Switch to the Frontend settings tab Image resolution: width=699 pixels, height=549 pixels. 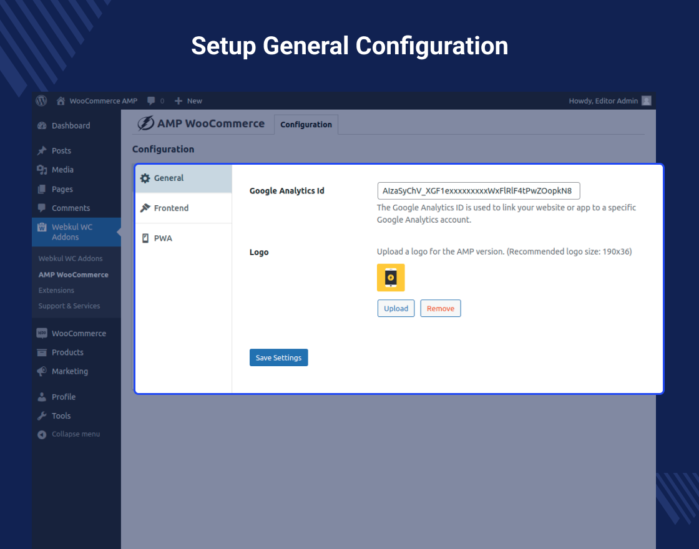point(171,208)
